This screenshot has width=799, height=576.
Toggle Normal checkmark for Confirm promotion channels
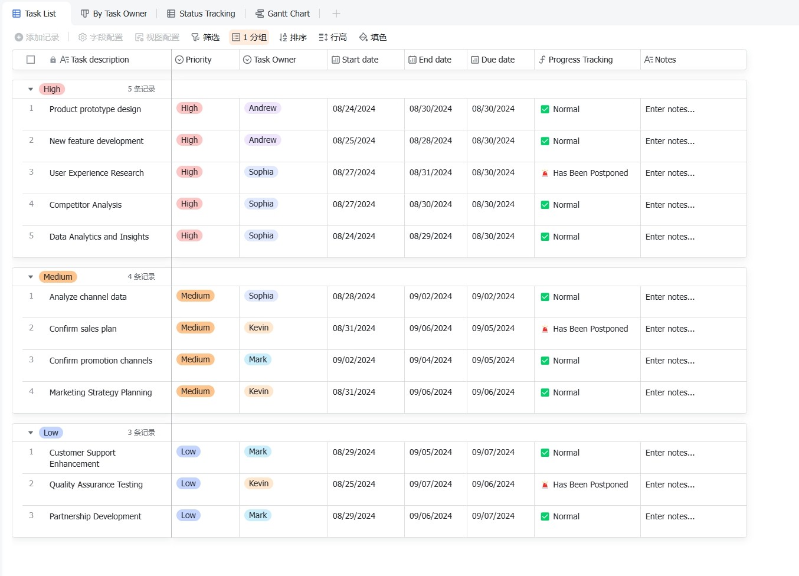(545, 361)
